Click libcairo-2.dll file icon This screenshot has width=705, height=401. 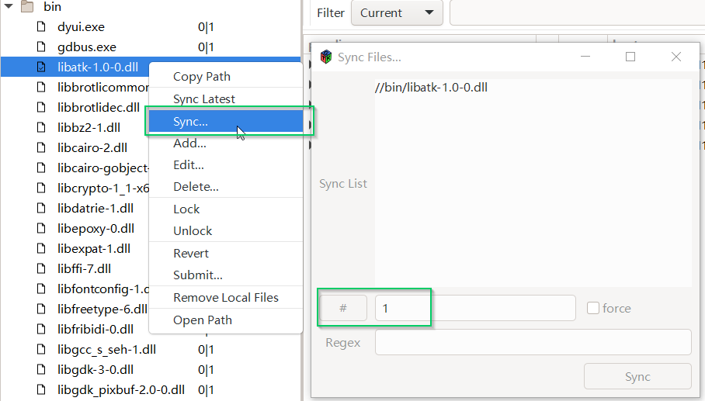click(x=41, y=147)
